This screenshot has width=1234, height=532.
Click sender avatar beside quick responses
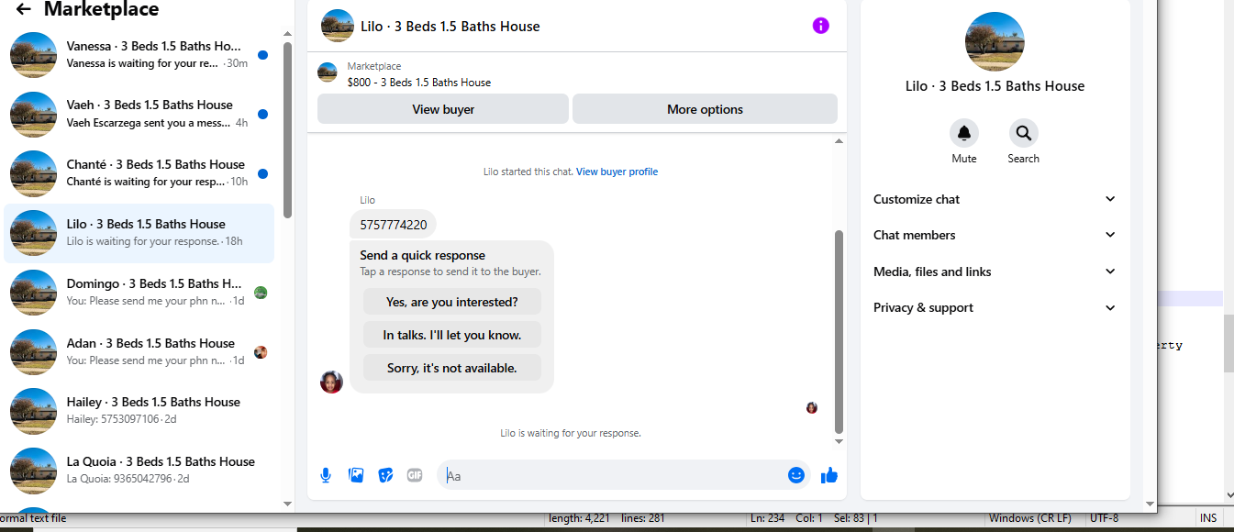coord(331,382)
